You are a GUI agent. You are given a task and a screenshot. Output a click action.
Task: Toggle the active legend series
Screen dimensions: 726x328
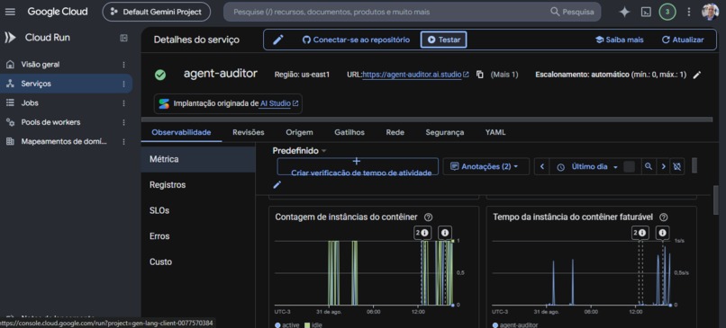tap(287, 325)
